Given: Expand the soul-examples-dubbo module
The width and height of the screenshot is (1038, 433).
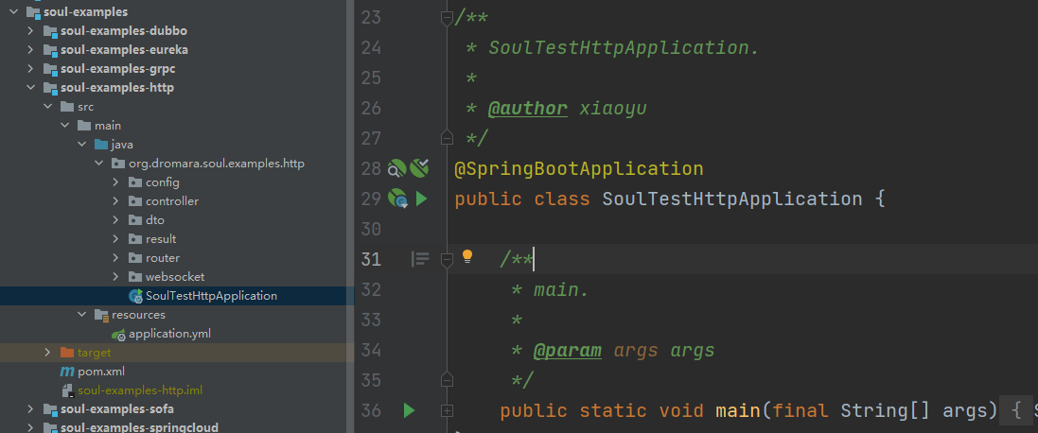Looking at the screenshot, I should [x=30, y=31].
